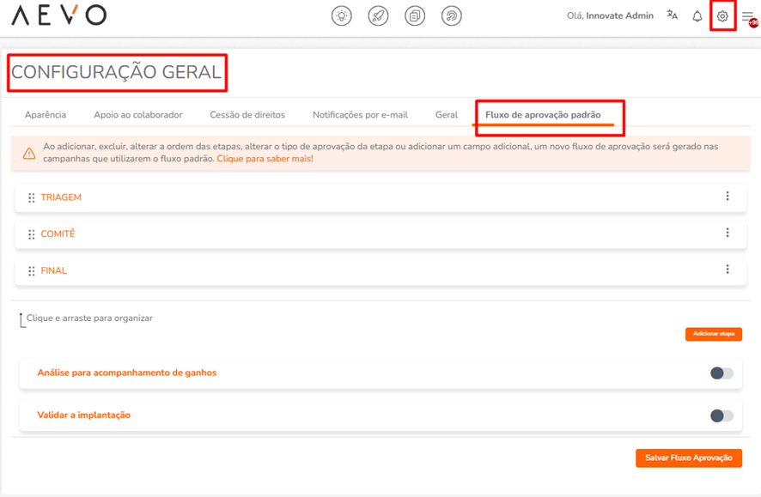Viewport: 761px width, 497px height.
Task: Follow the Clique para saber mais link
Action: click(265, 159)
